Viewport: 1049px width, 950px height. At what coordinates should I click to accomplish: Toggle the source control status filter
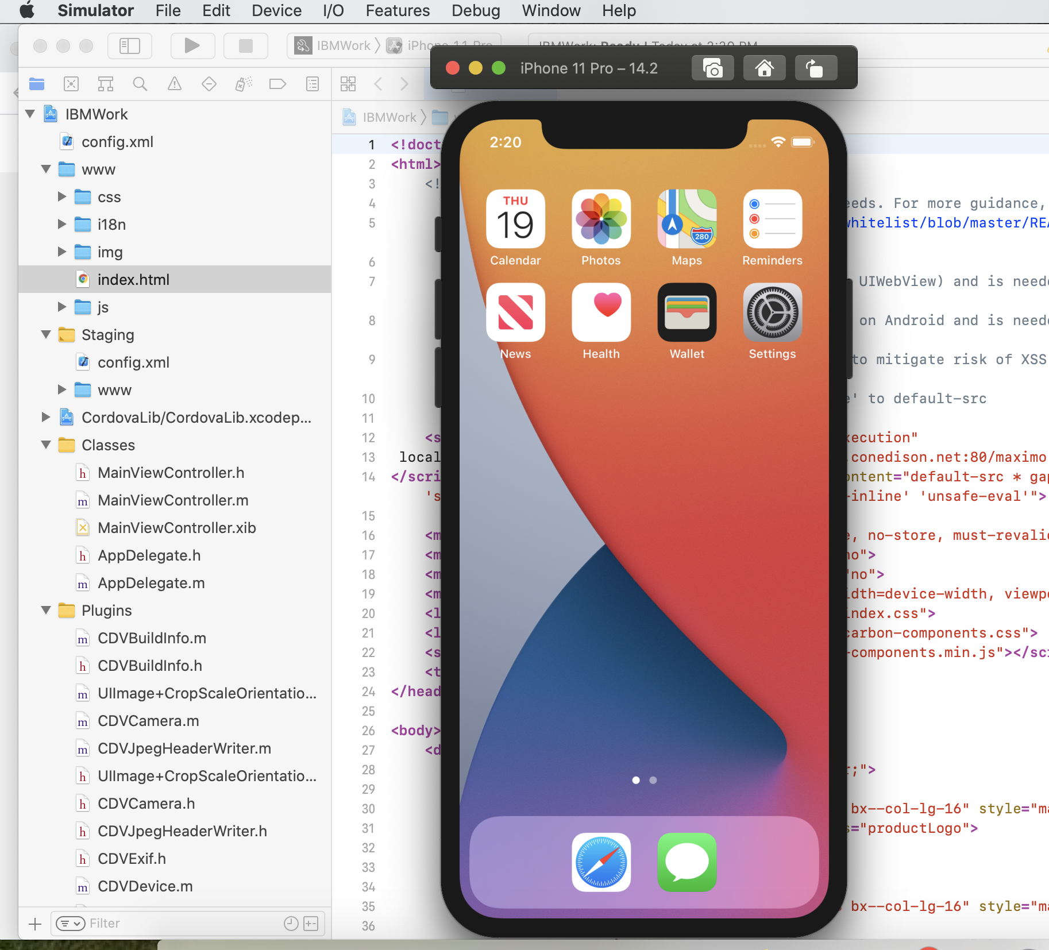(311, 924)
